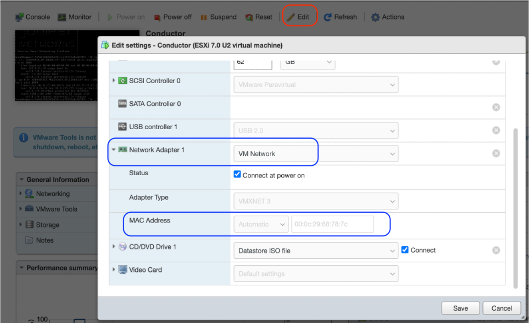This screenshot has height=323, width=529.
Task: Collapse the Performance summary panel
Action: click(x=22, y=268)
